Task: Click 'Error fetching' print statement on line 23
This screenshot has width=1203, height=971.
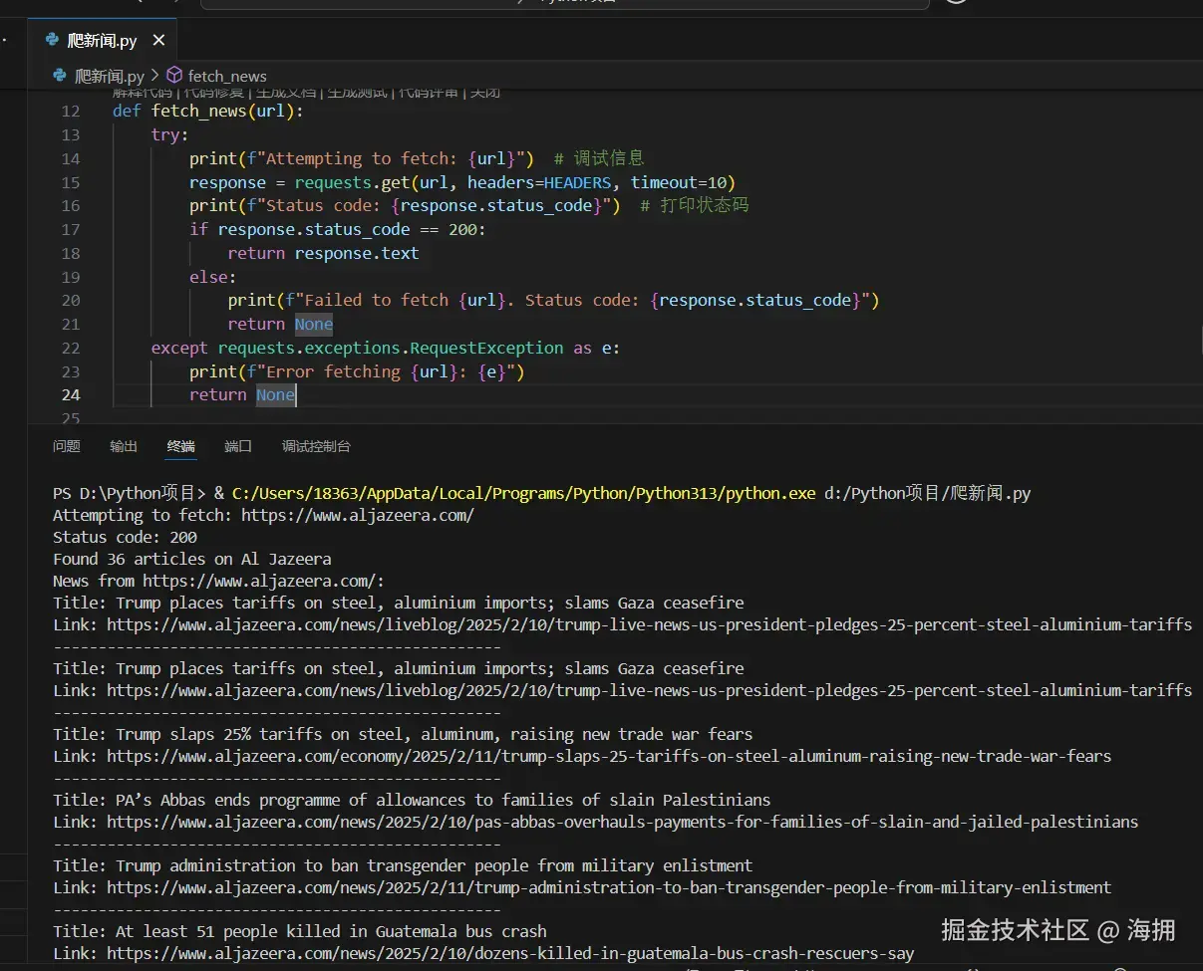Action: click(x=357, y=371)
